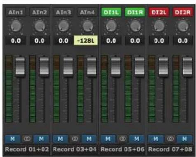Click the DI1L gain value field 0.0
Screen dimensions: 196x157
coord(111,41)
